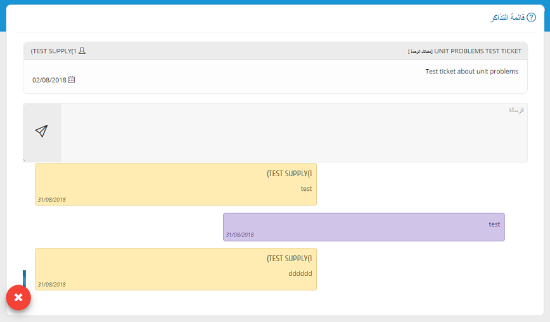
Task: Click TEST SUPPLY(1 name in ticket header
Action: coord(53,51)
